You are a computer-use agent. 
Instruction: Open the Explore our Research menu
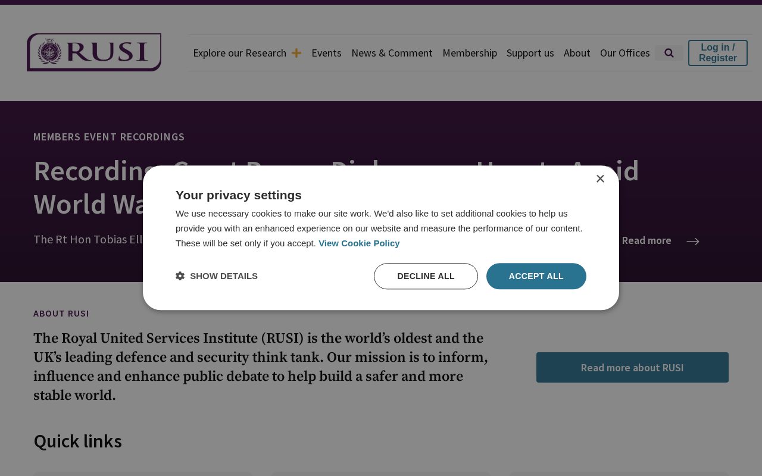pos(240,53)
